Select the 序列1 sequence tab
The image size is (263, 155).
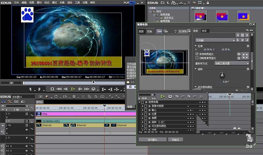point(39,102)
